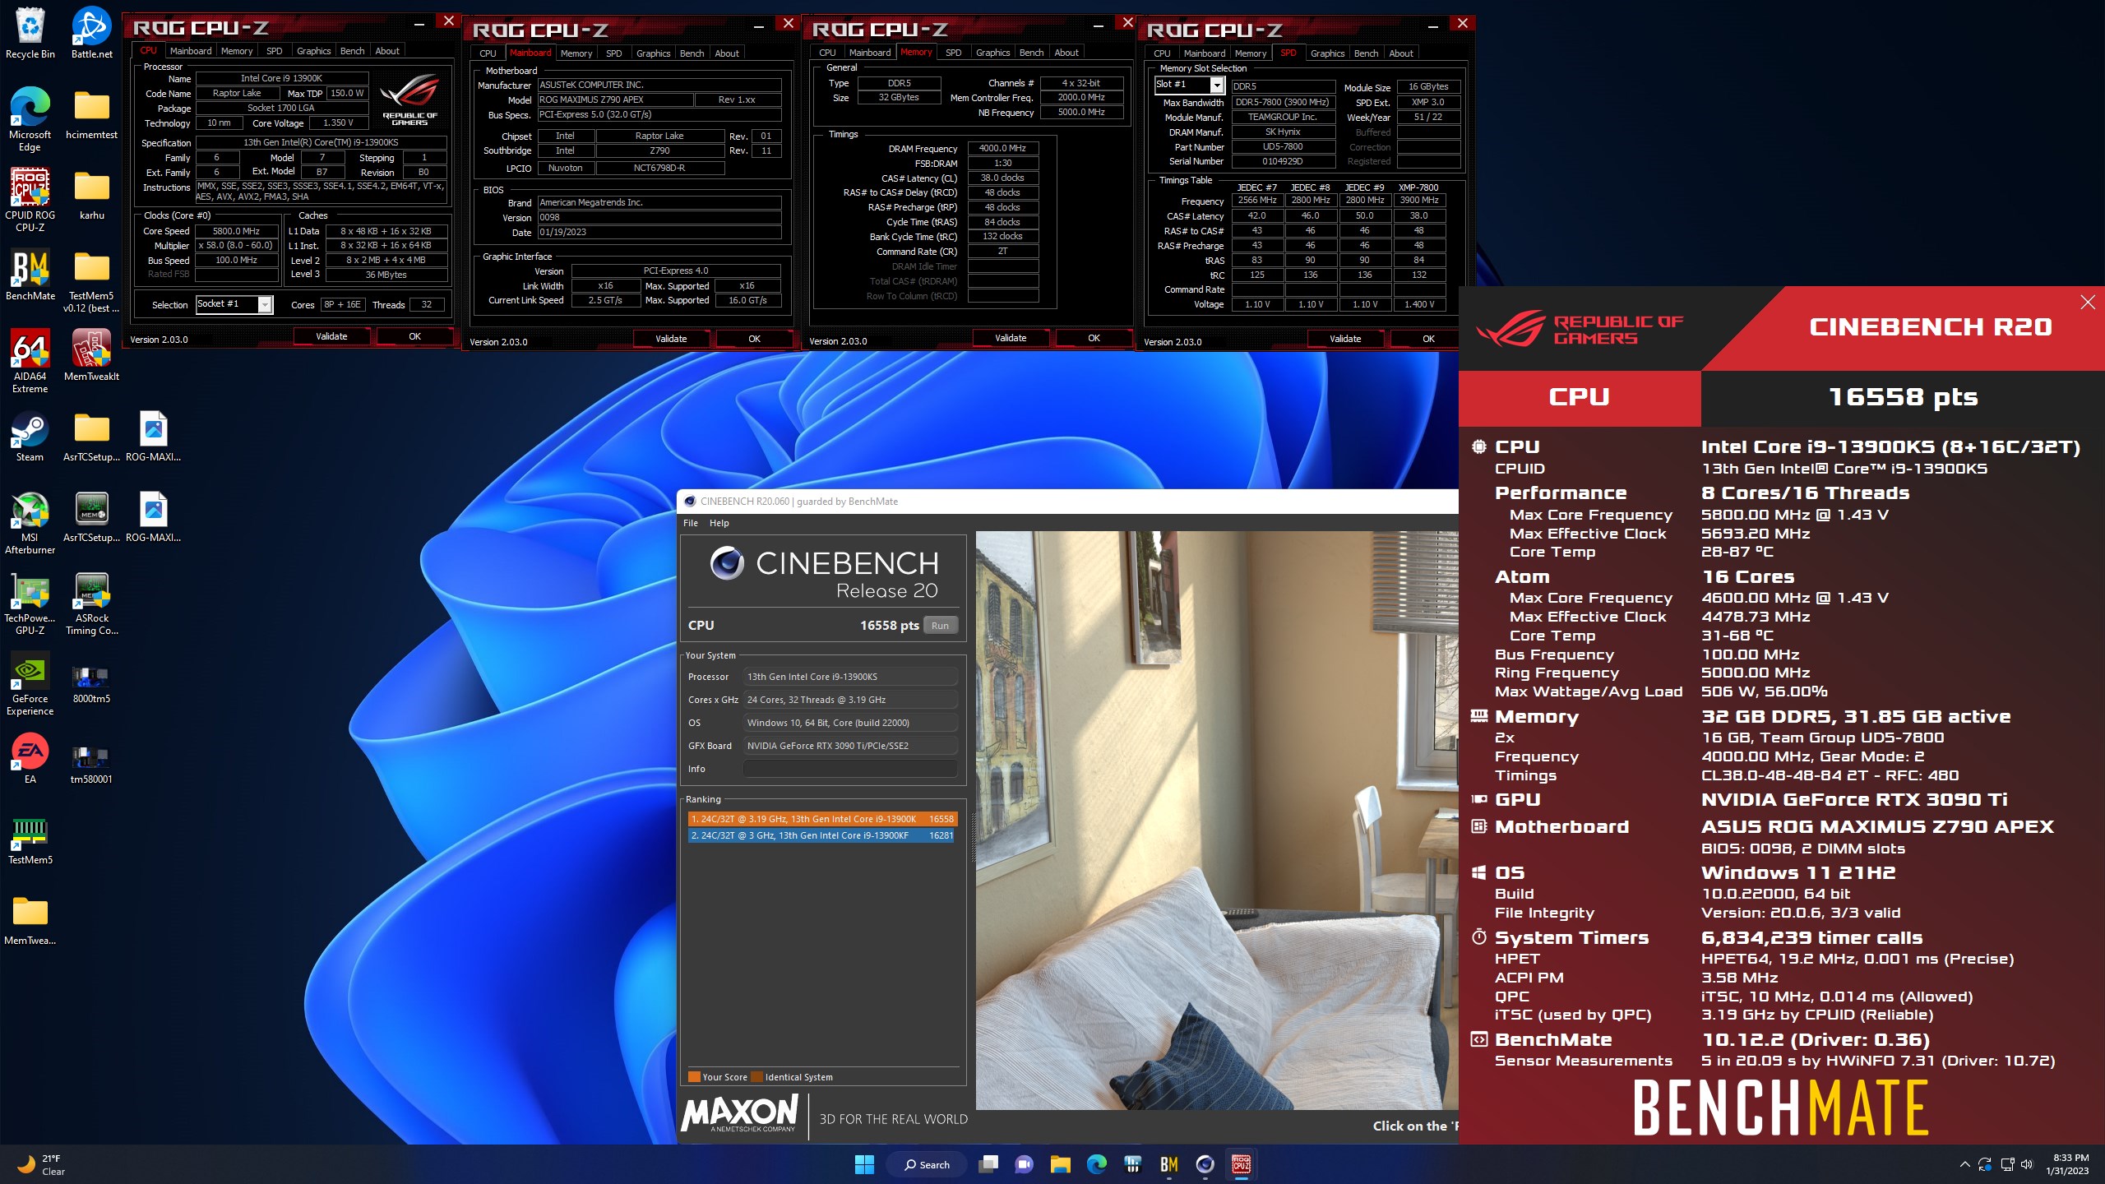Open the hcimemtest folder on the desktop
Image resolution: width=2105 pixels, height=1184 pixels.
click(91, 113)
